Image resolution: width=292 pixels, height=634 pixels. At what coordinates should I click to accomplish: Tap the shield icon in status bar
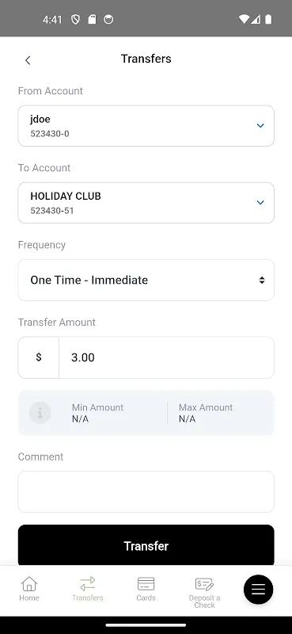point(75,19)
